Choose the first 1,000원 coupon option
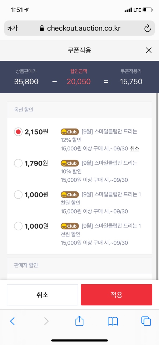This screenshot has width=159, height=345. (18, 195)
